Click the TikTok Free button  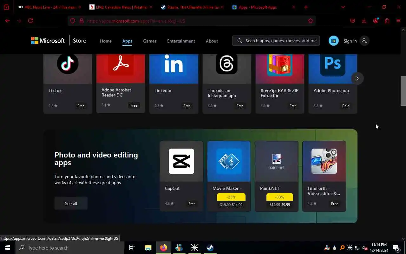click(x=81, y=106)
